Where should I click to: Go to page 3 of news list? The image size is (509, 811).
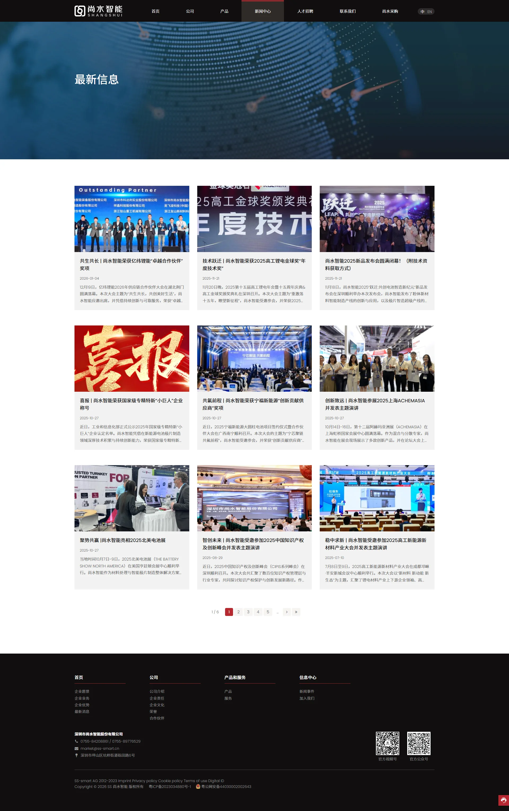(x=248, y=612)
